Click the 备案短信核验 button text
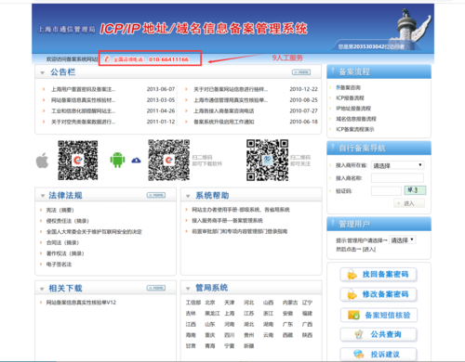 point(388,316)
